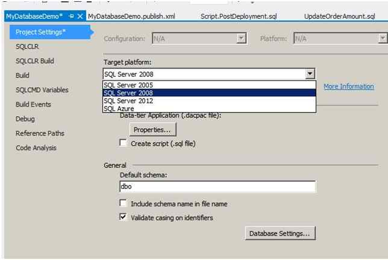Go to the Build Events page
This screenshot has height=260, width=388.
click(x=33, y=104)
